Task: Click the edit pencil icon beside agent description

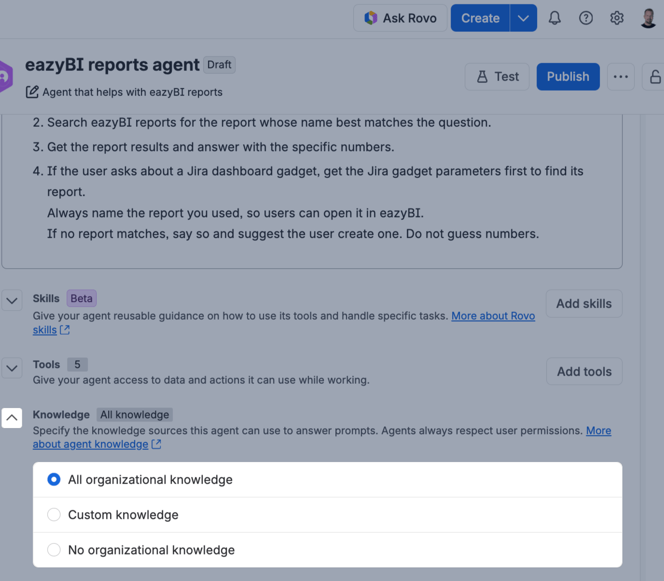Action: point(32,92)
